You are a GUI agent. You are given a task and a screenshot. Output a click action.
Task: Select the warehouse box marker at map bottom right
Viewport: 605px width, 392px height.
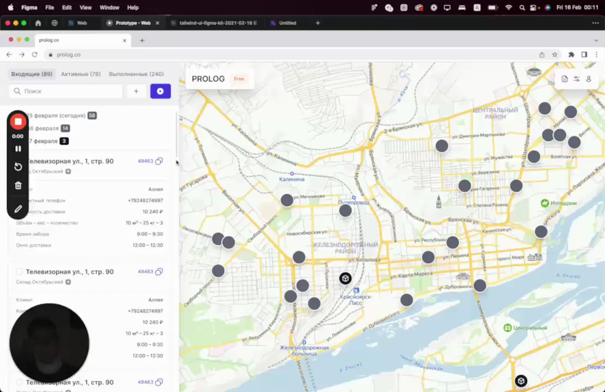(521, 381)
